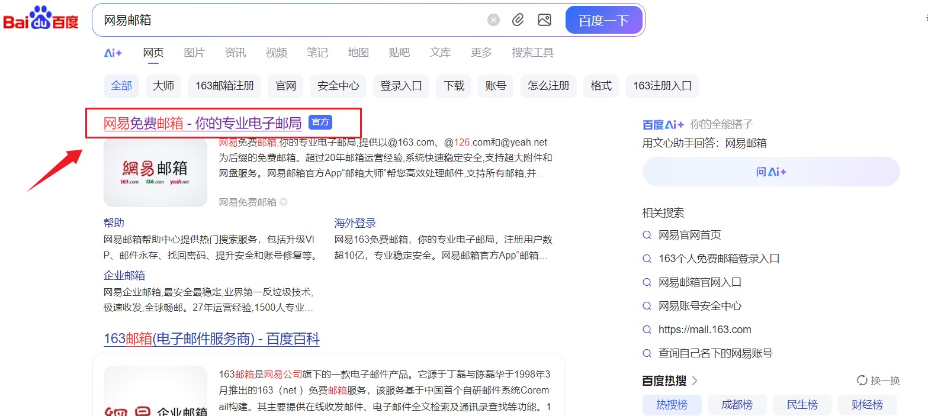Expand the 百度热搜 chevron arrow
Screen dimensions: 928x416
[695, 380]
